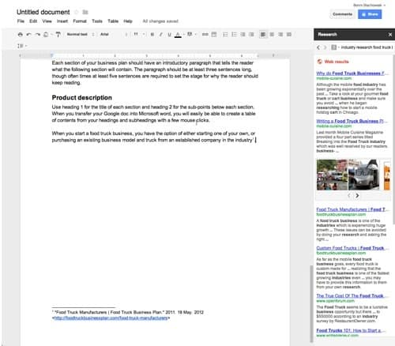Viewport: 395px width, 346px height.
Task: Set alignment to right
Action: [x=280, y=35]
